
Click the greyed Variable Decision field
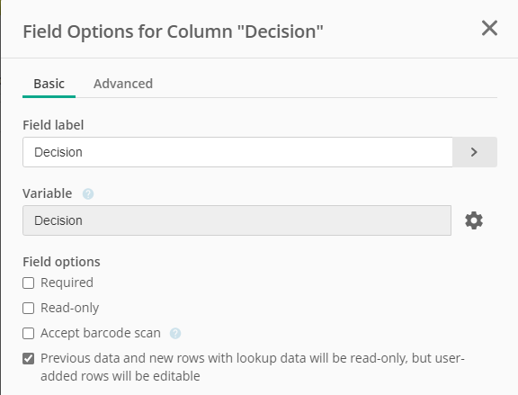click(x=237, y=220)
